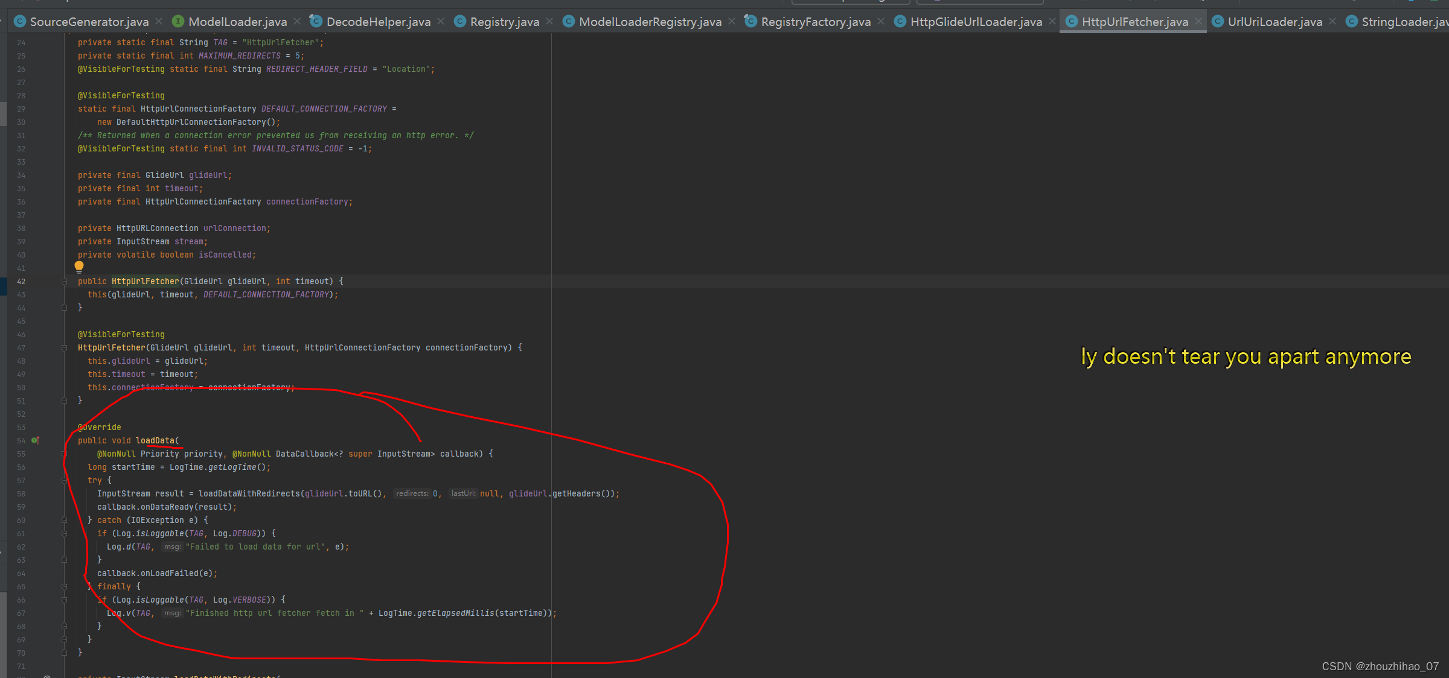This screenshot has width=1449, height=678.
Task: Click MAXIMUM_REDIRECTS constant on line 25
Action: (x=240, y=55)
